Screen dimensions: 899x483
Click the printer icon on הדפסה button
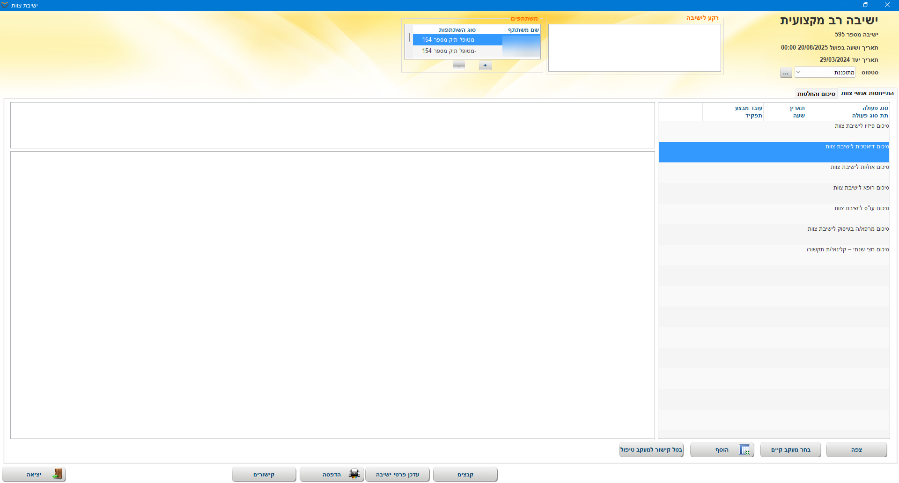pos(354,474)
